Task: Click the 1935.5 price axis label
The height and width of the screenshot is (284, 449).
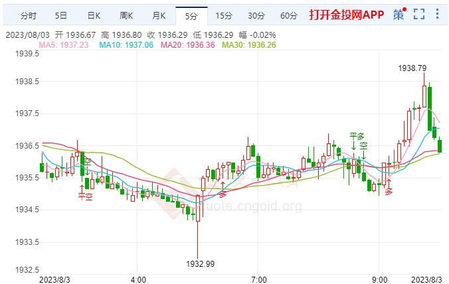Action: point(27,178)
